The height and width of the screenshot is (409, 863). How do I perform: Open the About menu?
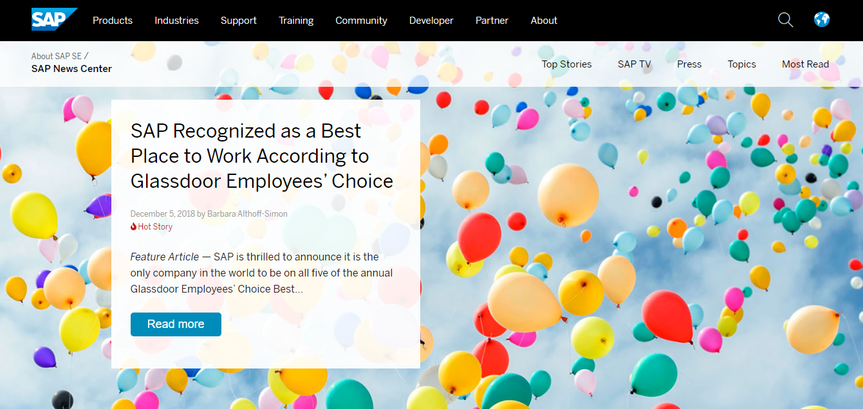(544, 21)
